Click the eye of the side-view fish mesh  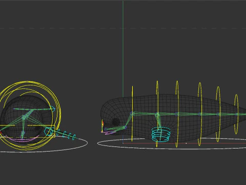(x=116, y=122)
